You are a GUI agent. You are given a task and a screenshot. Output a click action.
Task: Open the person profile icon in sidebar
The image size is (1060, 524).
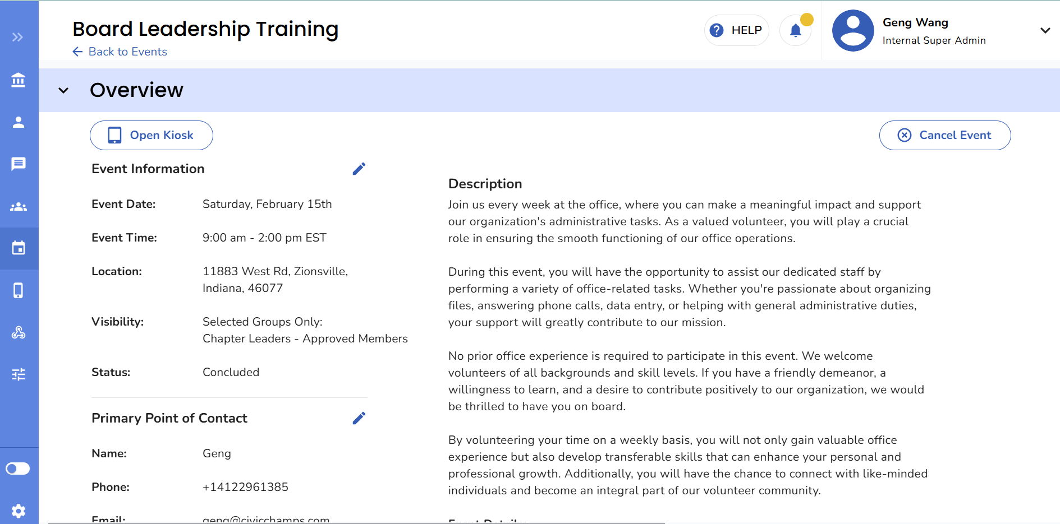pos(18,122)
